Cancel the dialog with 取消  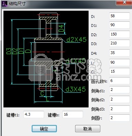point(88,129)
